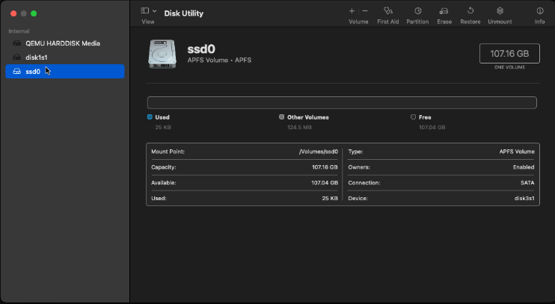
Task: Click the 25 KB Used legend value
Action: point(163,127)
